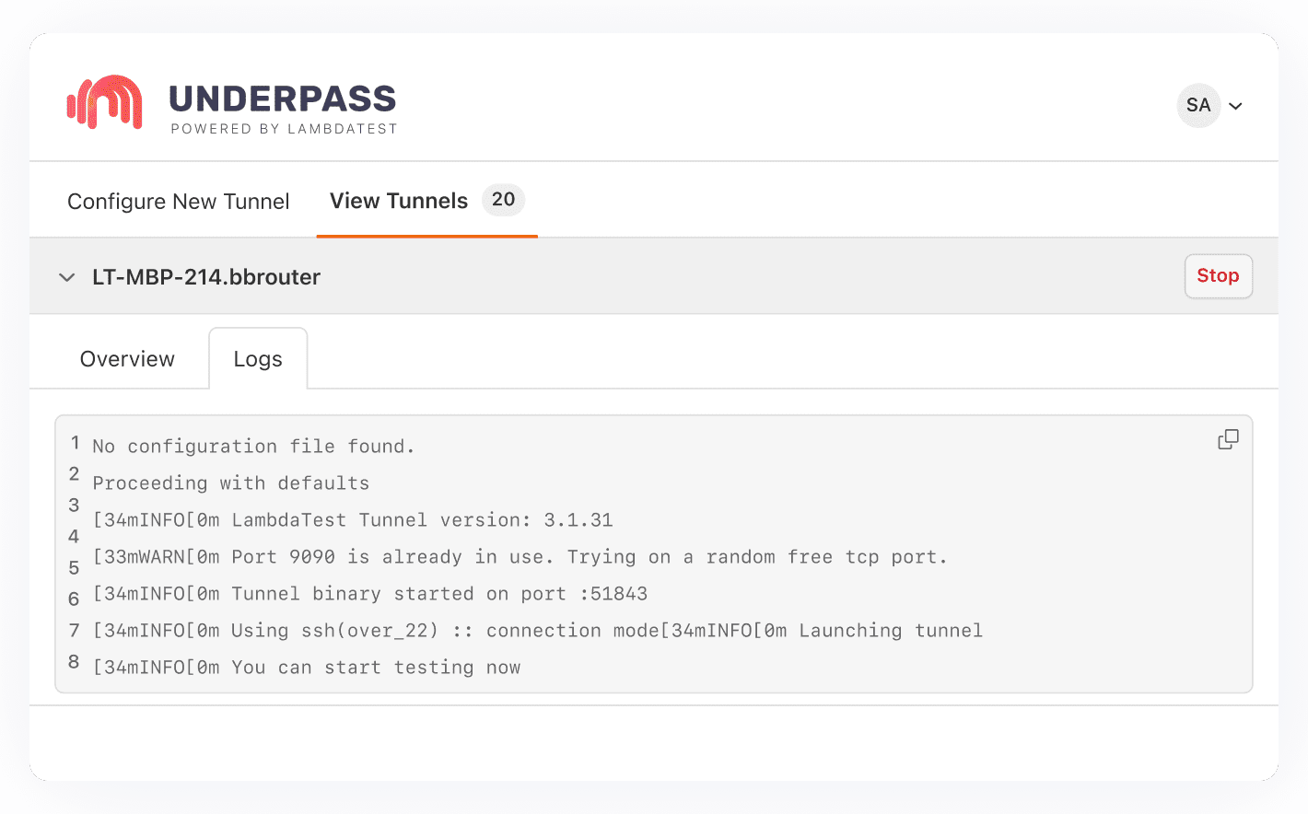The height and width of the screenshot is (814, 1308).
Task: Click the log line showing Tunnel version 3.1.31
Action: 350,519
